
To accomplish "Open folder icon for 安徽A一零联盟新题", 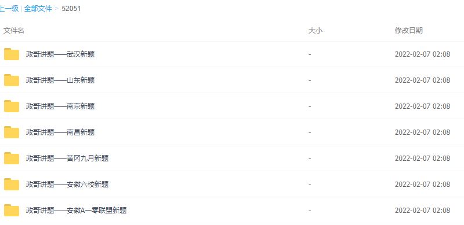I will pyautogui.click(x=12, y=210).
